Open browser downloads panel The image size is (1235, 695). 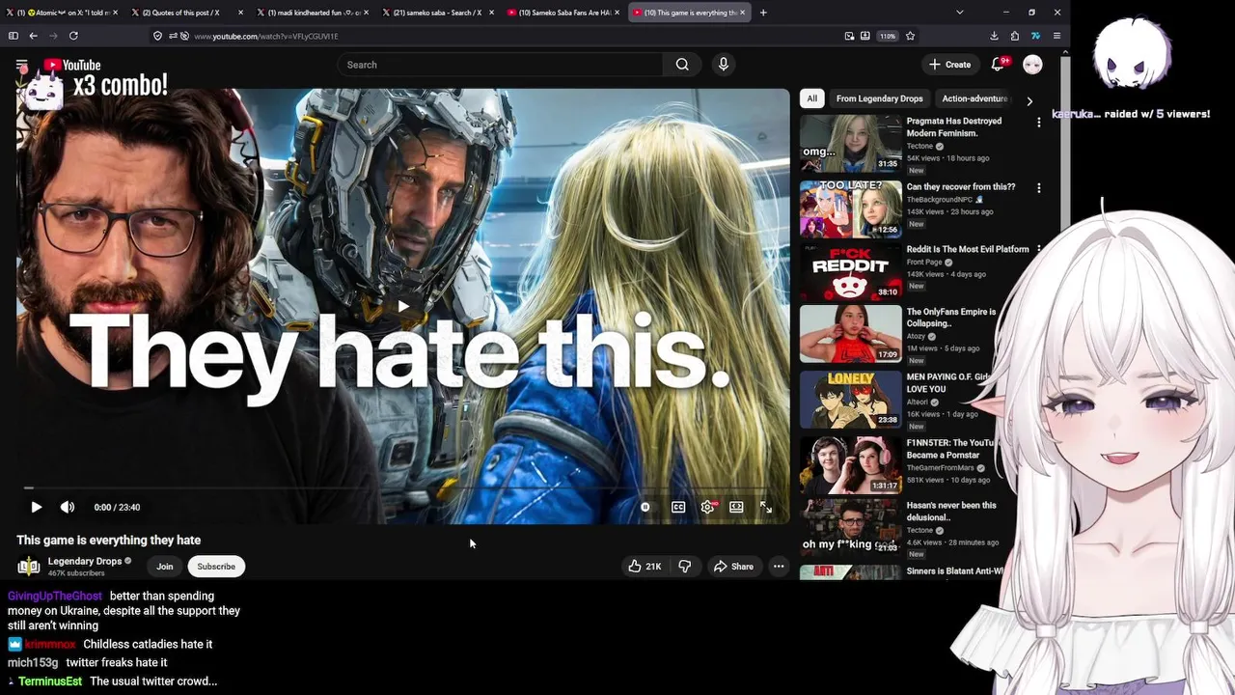994,36
